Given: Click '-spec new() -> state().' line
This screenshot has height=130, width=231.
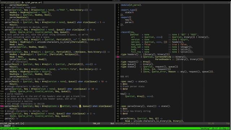Looking at the screenshot, I should tap(134, 82).
